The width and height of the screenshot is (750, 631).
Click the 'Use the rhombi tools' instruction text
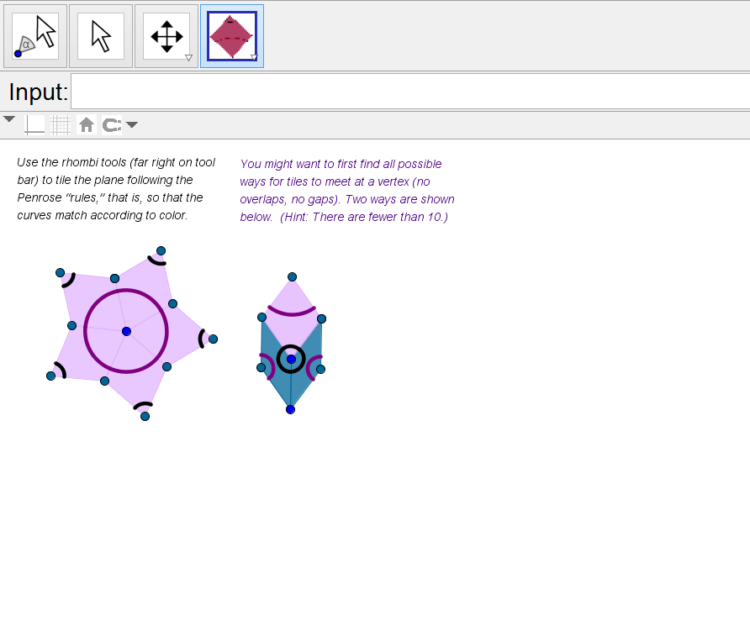pos(116,189)
